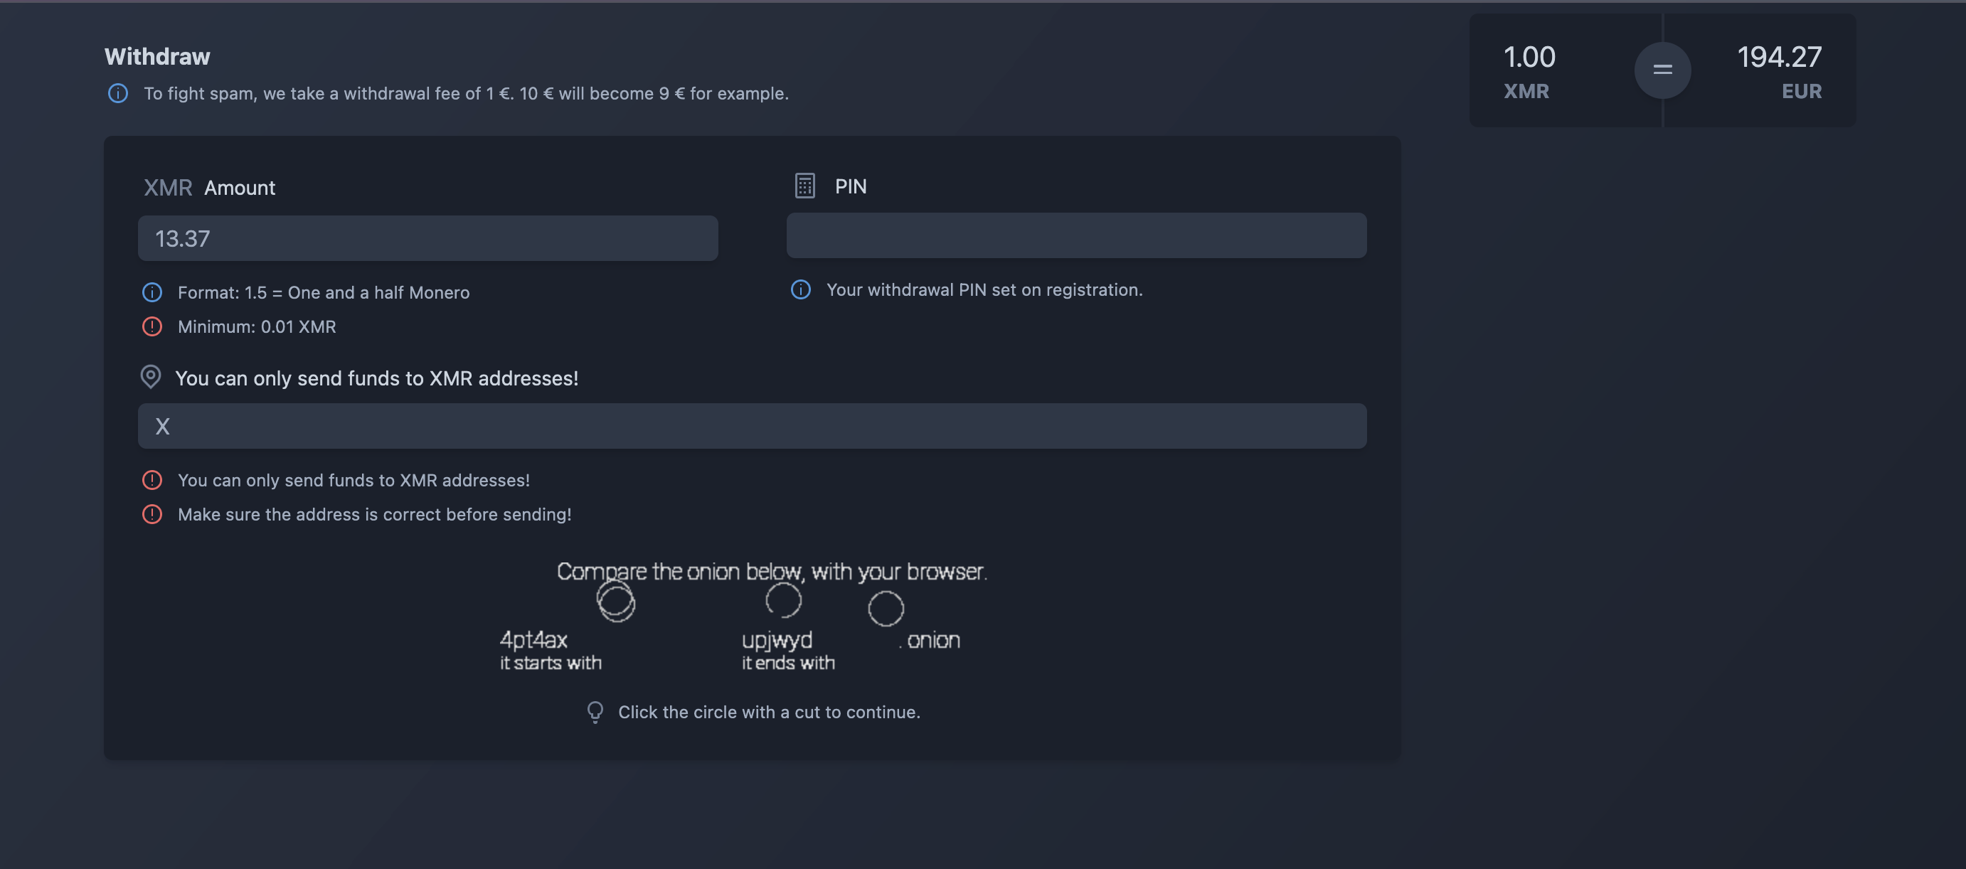Select the captcha circle with a cut

coord(783,600)
